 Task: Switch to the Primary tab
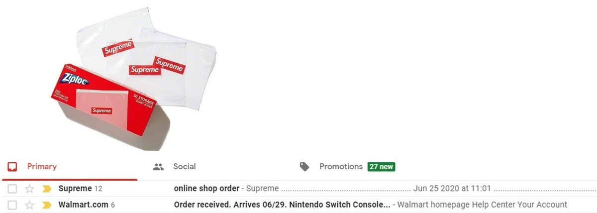pos(70,167)
